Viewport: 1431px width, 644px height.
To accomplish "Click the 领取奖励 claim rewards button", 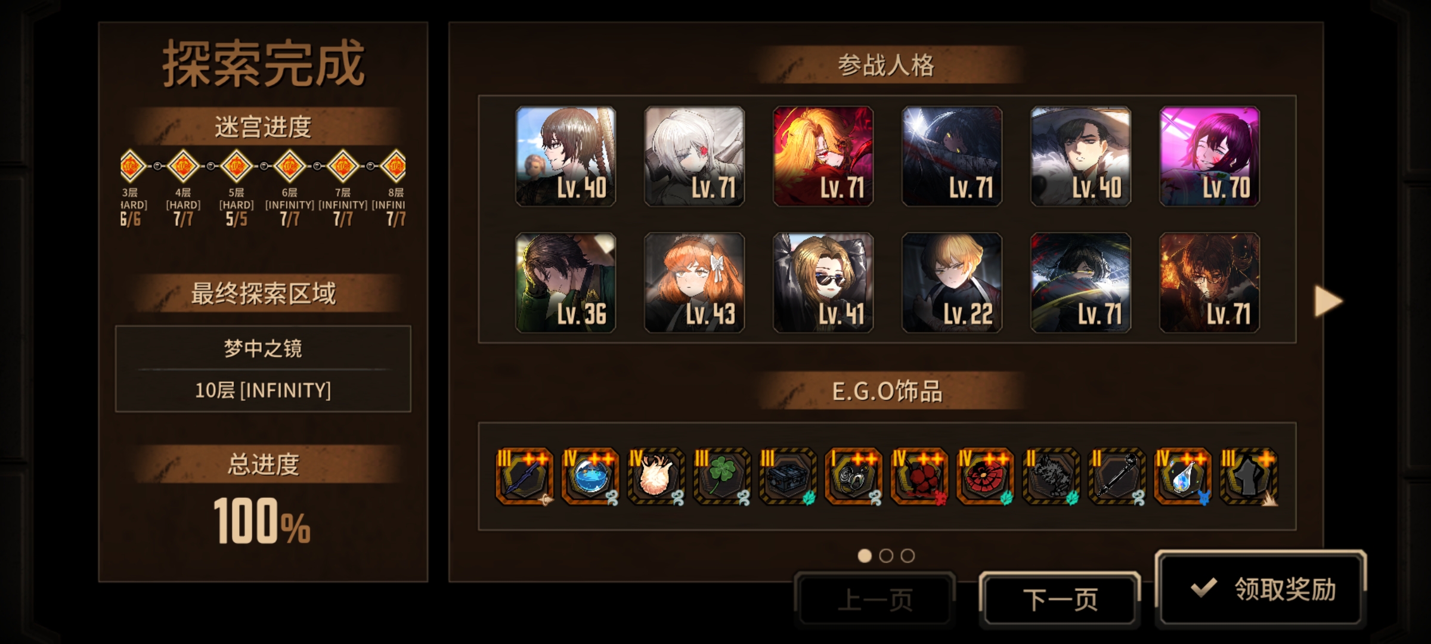I will coord(1260,589).
